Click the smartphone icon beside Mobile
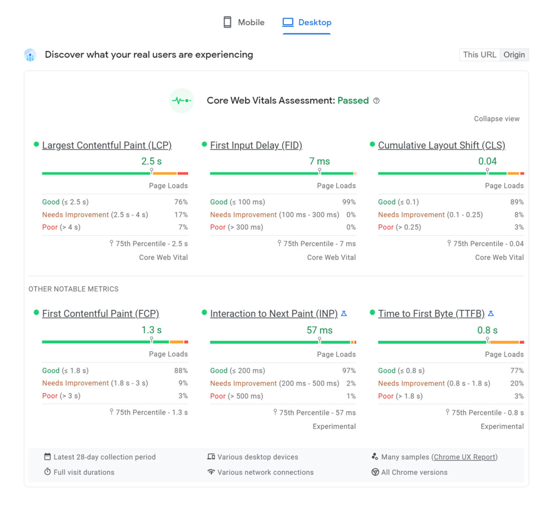The height and width of the screenshot is (506, 550). coord(227,22)
